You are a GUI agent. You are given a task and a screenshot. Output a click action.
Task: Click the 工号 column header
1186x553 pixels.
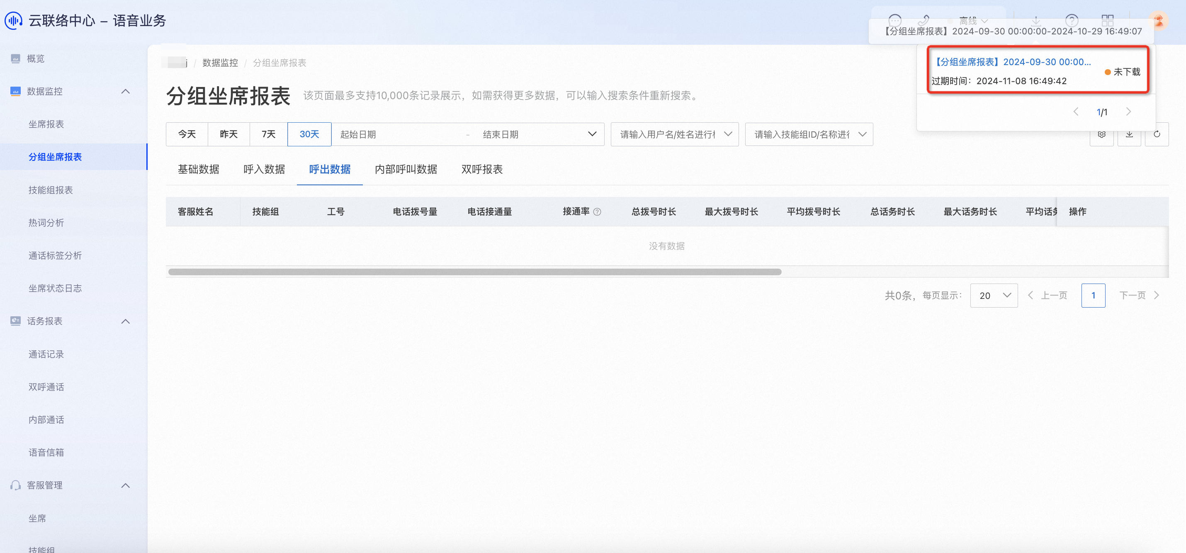pyautogui.click(x=335, y=212)
